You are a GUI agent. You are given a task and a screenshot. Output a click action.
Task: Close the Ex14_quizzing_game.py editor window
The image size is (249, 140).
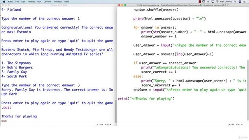[x=119, y=5]
